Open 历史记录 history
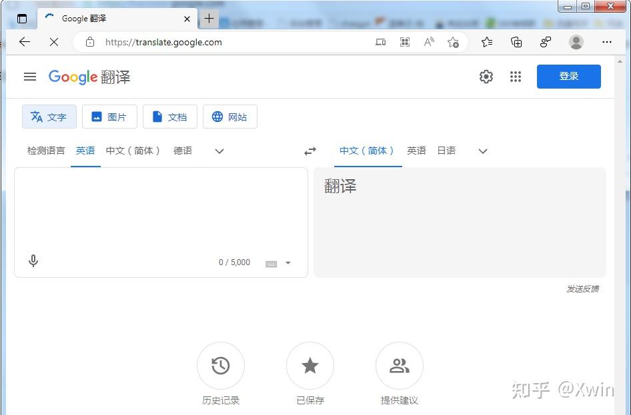Screen dimensions: 631x415 (221, 366)
